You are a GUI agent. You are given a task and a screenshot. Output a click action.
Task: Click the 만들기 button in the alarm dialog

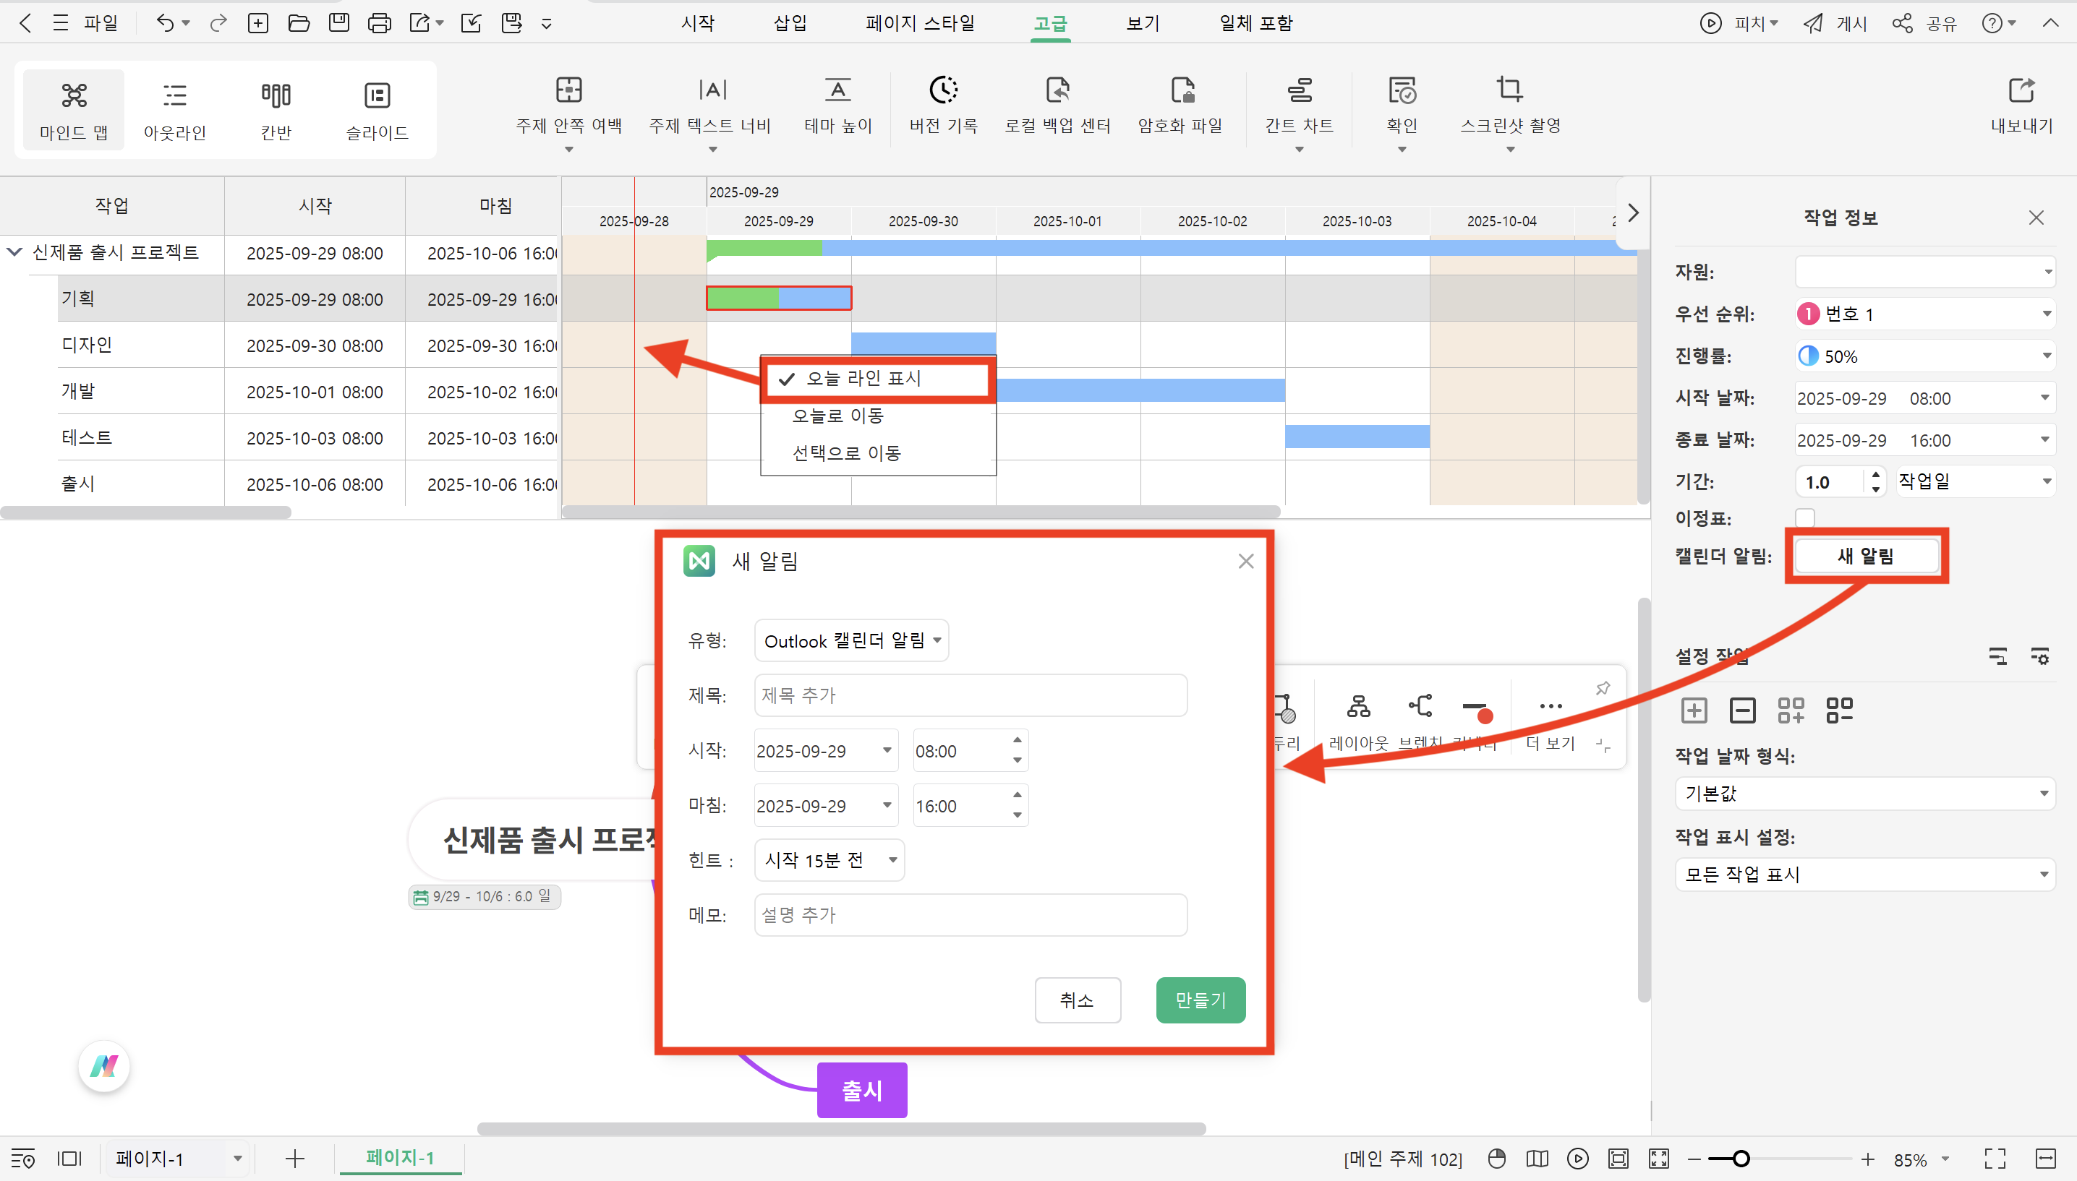pyautogui.click(x=1200, y=1000)
